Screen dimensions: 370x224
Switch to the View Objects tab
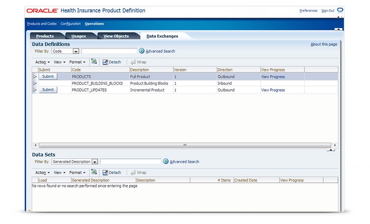click(116, 36)
